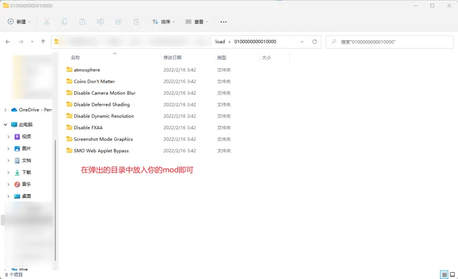Open This PC (此电脑) in sidebar
The image size is (458, 279).
(x=22, y=125)
